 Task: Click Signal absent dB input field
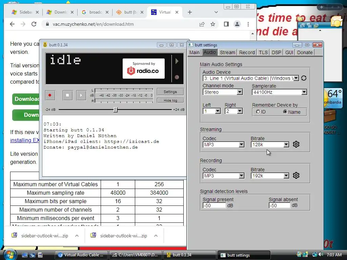tap(280, 205)
